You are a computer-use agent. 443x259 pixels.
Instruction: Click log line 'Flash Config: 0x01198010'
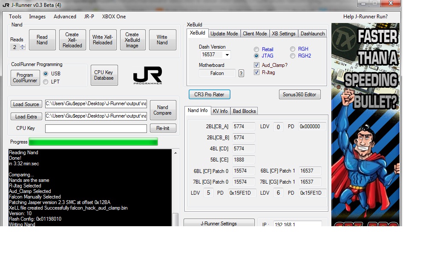(x=35, y=219)
